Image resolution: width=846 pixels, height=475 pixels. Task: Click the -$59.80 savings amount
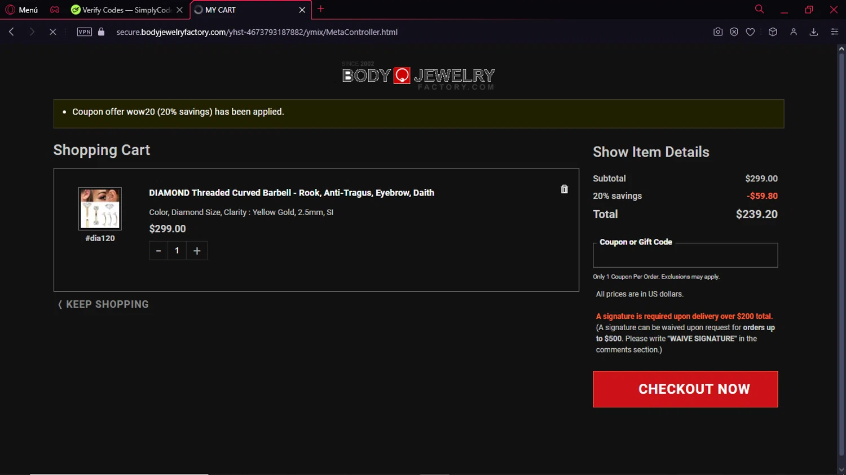pos(762,196)
